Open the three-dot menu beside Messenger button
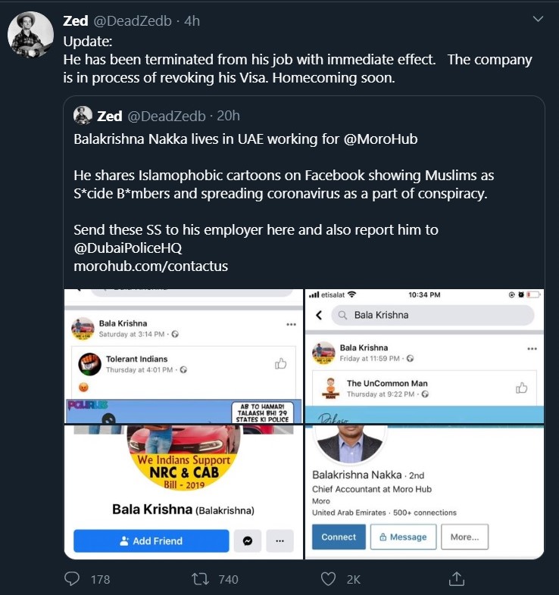559x595 pixels. (279, 540)
